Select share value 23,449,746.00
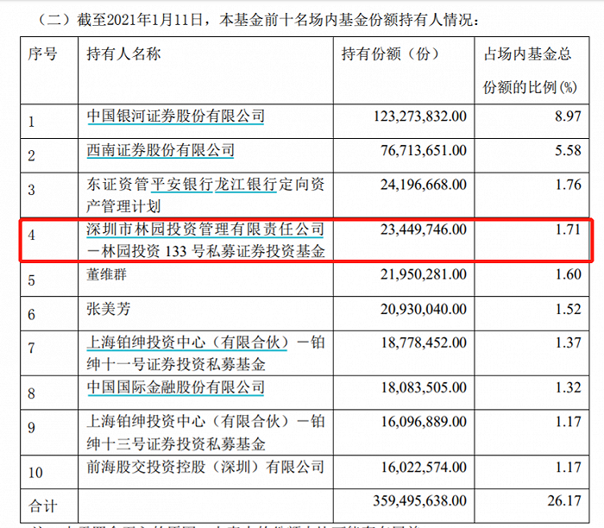The height and width of the screenshot is (528, 604). (424, 229)
